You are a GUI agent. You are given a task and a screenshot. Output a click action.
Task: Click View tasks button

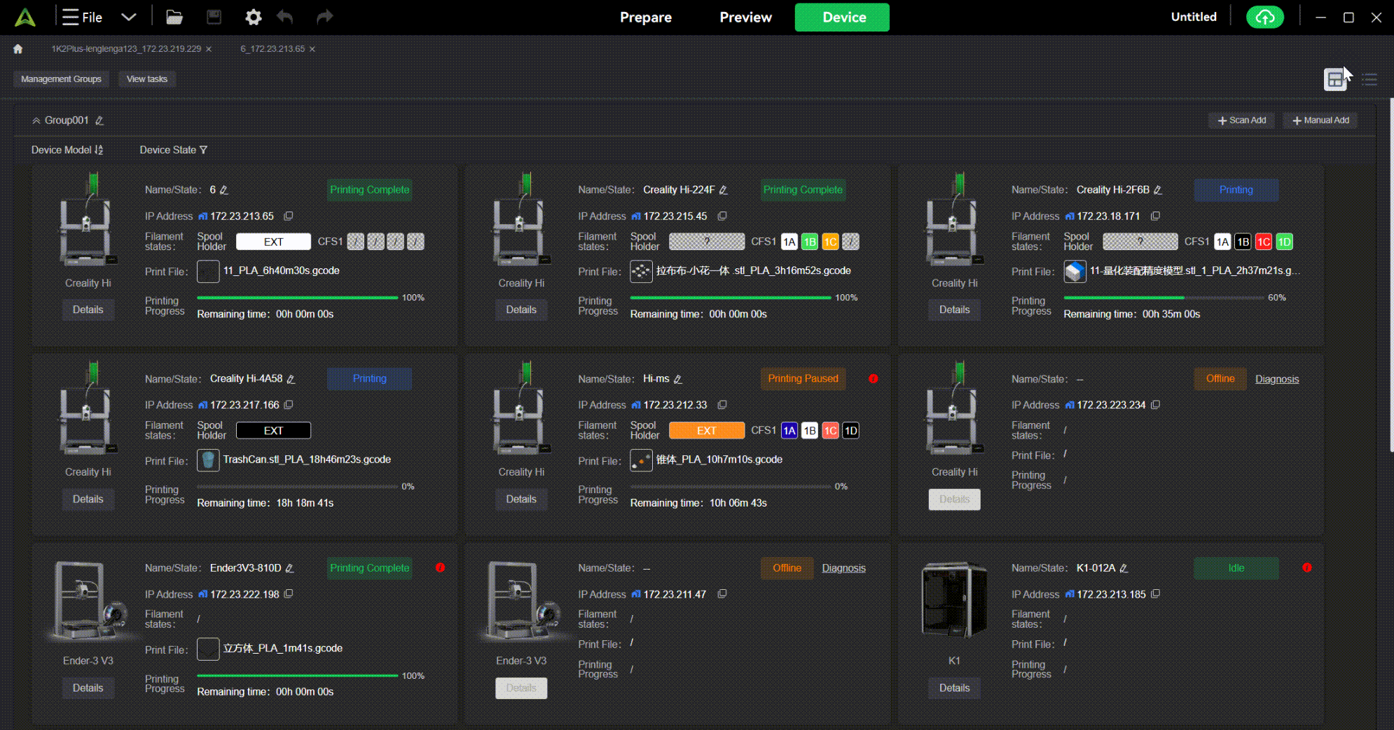tap(147, 79)
